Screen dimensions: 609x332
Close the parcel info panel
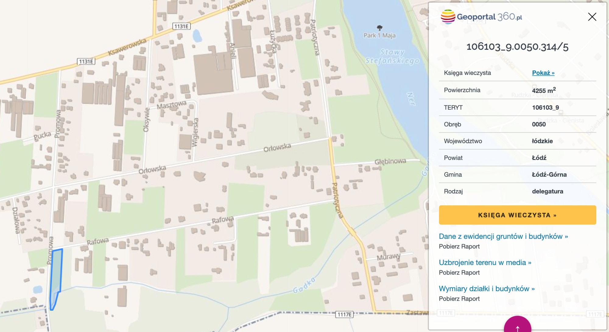pos(592,17)
